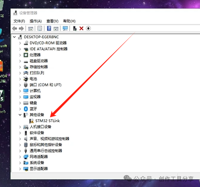Click the DVD/CD-ROM drive icon
200x187 pixels.
(26, 43)
